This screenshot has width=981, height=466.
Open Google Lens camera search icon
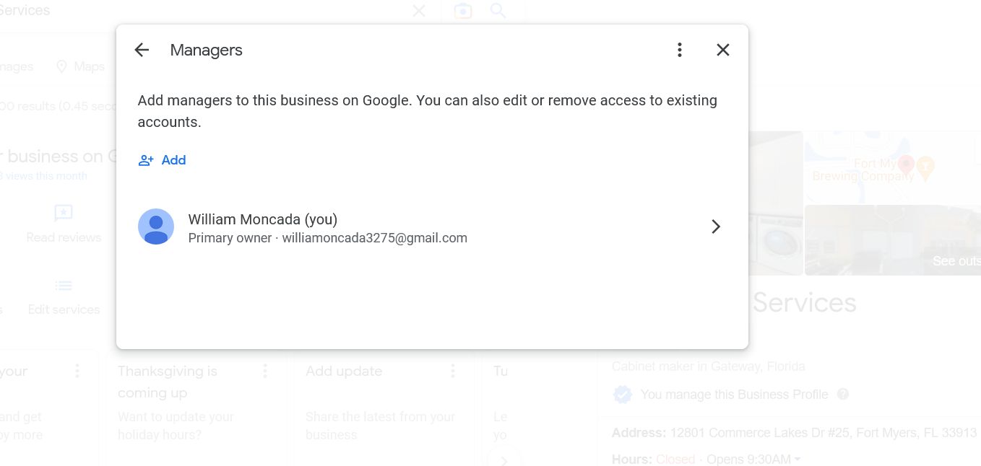(462, 11)
